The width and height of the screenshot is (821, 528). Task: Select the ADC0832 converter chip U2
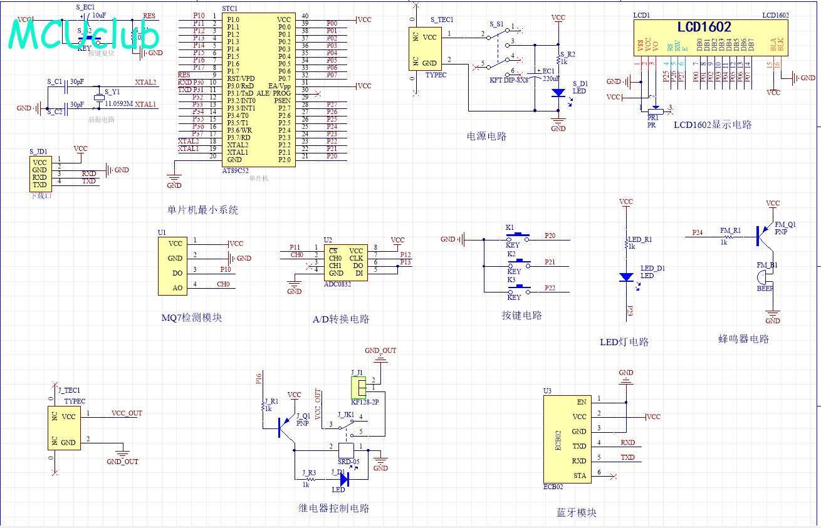[345, 262]
